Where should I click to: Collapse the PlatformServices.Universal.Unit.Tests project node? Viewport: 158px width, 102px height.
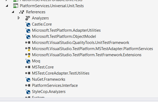[7, 6]
